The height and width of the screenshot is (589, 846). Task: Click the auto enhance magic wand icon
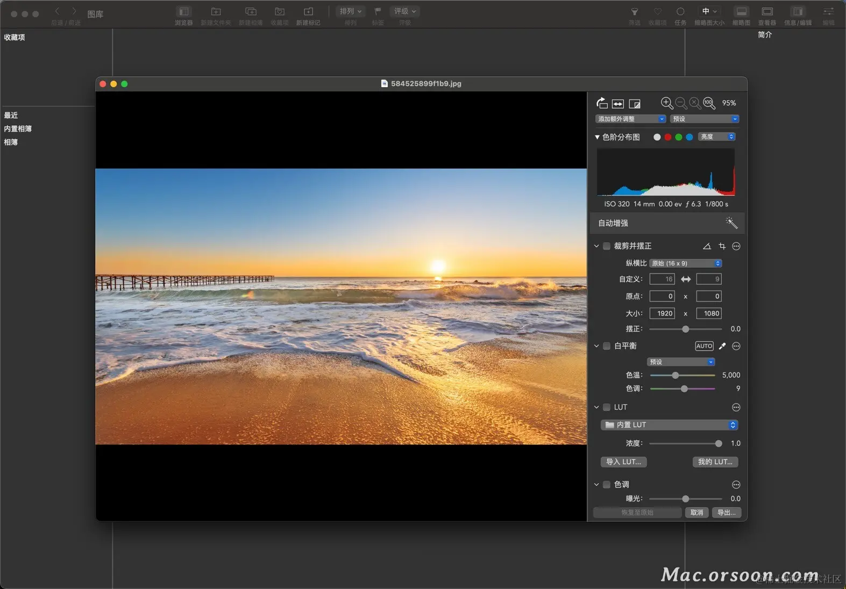coord(731,222)
